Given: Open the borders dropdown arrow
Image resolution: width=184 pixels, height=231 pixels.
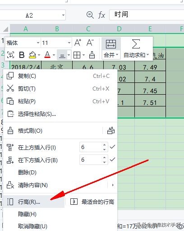Looking at the screenshot, I should click(x=83, y=55).
